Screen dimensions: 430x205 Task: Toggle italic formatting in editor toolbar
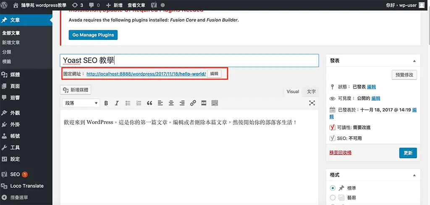(x=117, y=103)
